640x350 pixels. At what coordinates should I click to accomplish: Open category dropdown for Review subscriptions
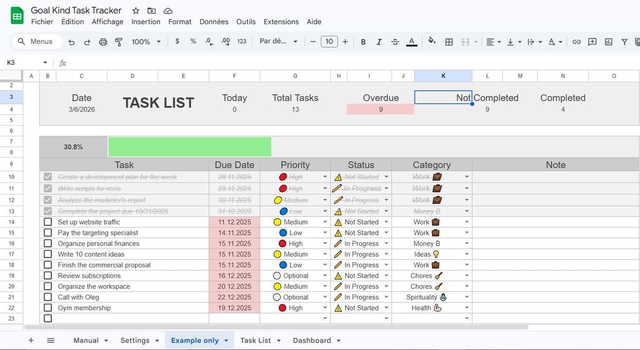point(466,276)
